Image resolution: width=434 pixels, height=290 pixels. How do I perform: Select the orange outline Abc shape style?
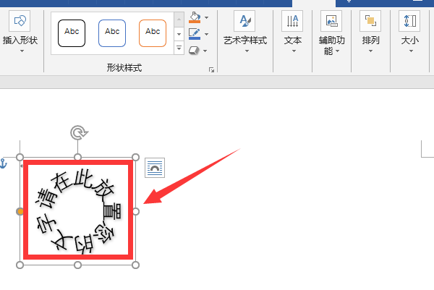(x=153, y=33)
